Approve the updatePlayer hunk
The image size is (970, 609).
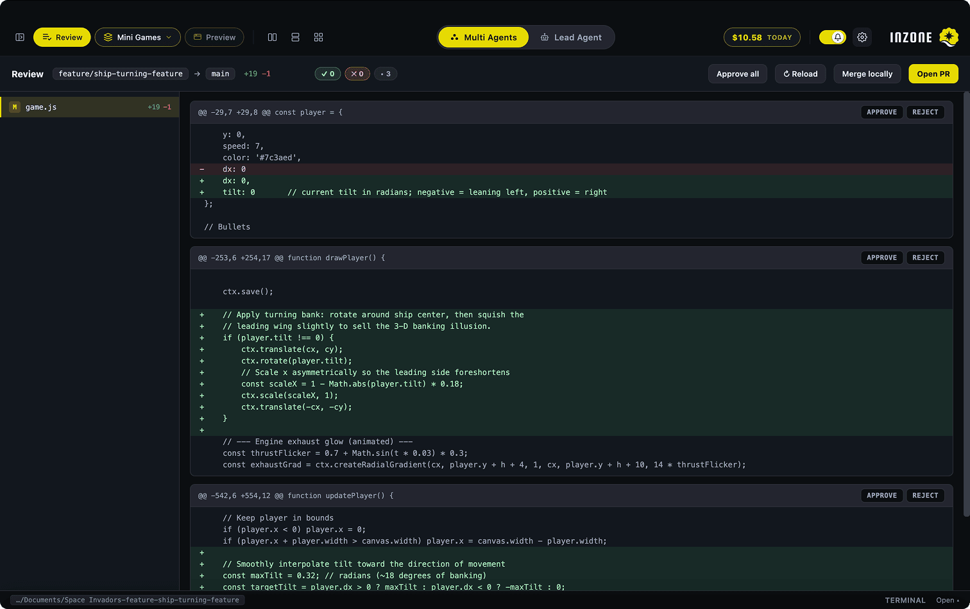[881, 496]
